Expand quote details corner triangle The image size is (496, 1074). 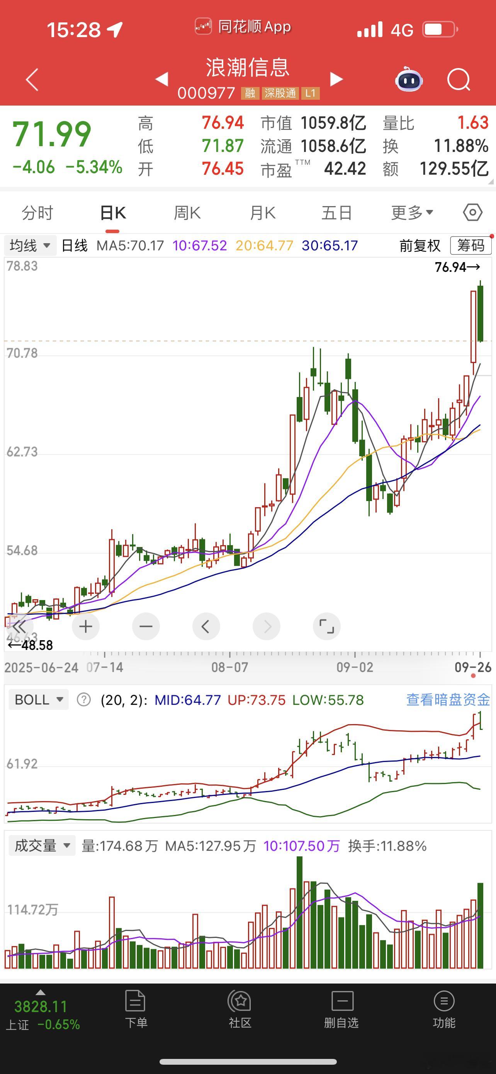(491, 182)
